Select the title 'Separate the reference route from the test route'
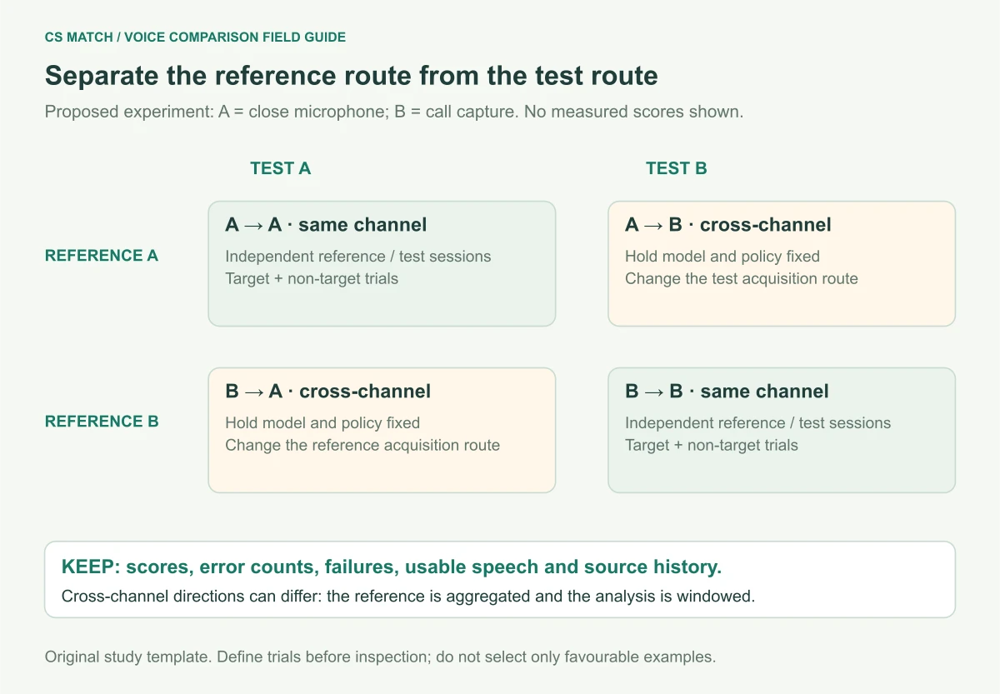The image size is (1000, 694). coord(352,76)
